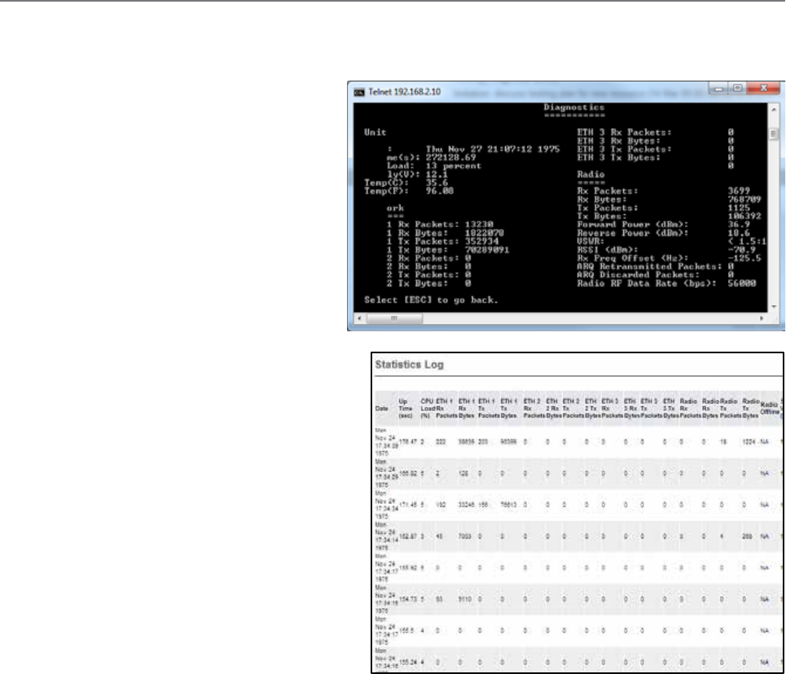Click the '154.73' up time cell
This screenshot has width=786, height=674.
(x=407, y=599)
